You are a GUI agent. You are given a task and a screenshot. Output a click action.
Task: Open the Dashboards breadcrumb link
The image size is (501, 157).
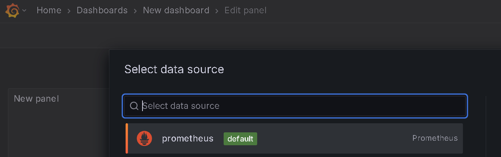click(x=102, y=10)
